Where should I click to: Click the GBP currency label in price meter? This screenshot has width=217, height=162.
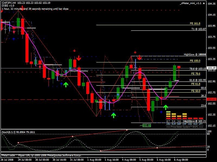179,124
